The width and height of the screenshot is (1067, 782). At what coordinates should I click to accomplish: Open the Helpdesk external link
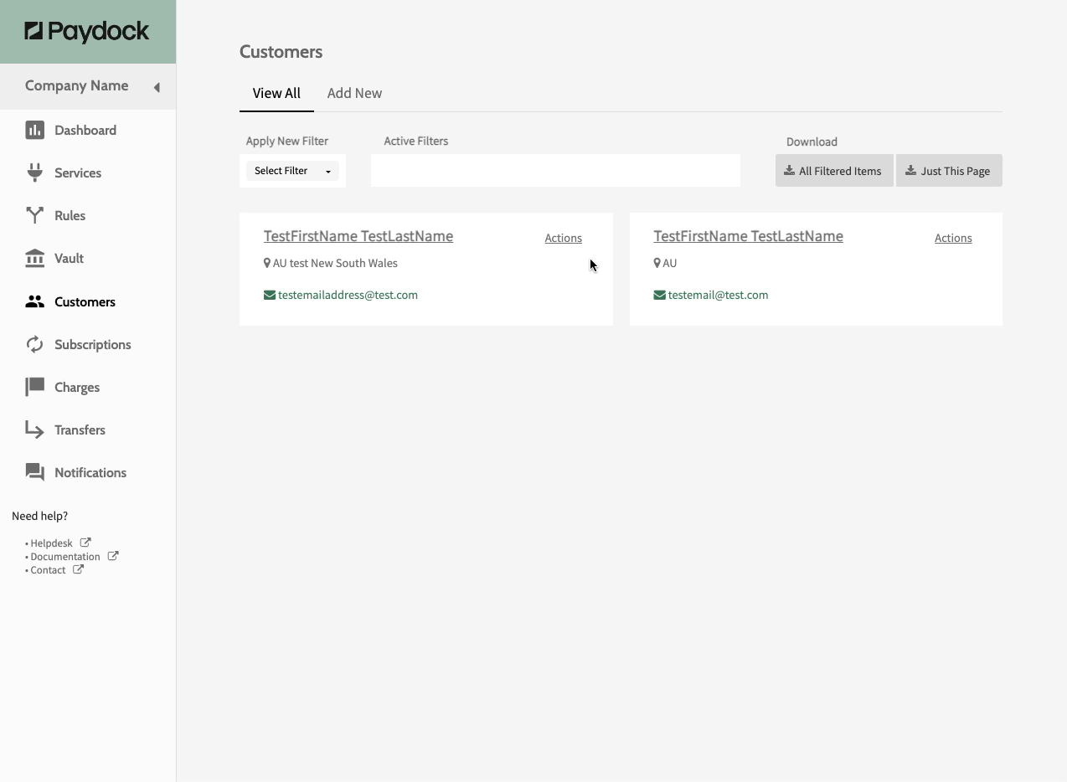click(x=52, y=543)
